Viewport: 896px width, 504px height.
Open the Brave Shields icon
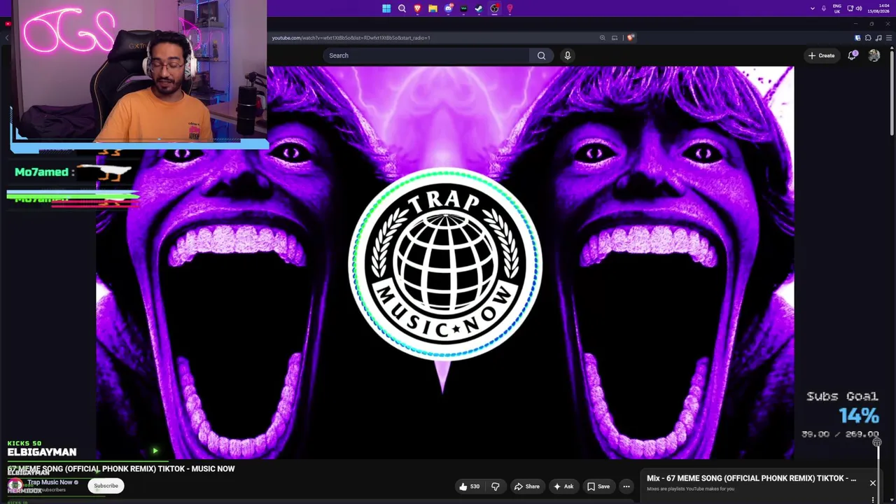tap(630, 38)
